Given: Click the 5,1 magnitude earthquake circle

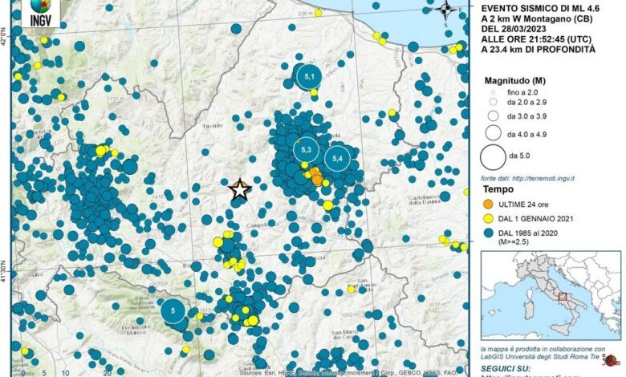Looking at the screenshot, I should coord(309,76).
